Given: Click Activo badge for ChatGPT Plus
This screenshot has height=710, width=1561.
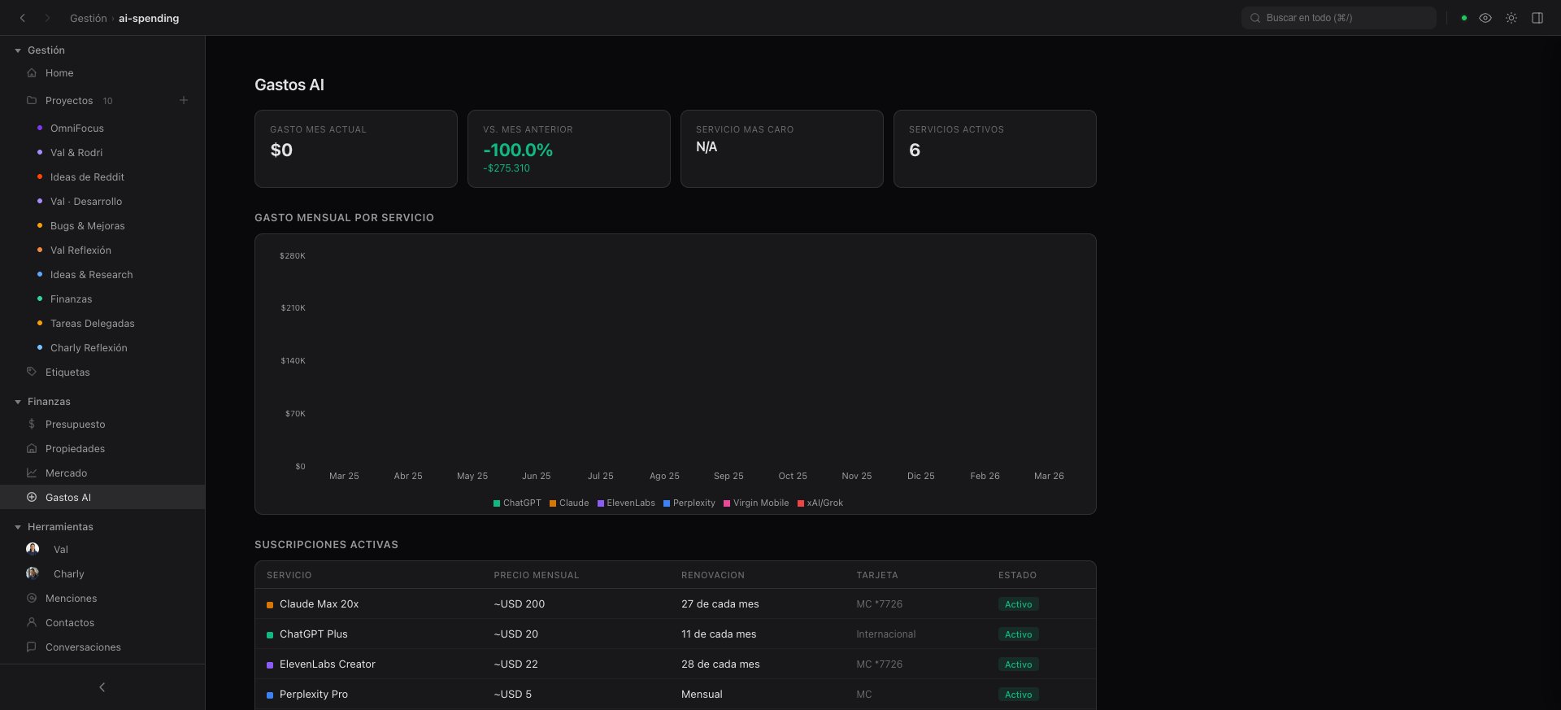Looking at the screenshot, I should pos(1018,634).
